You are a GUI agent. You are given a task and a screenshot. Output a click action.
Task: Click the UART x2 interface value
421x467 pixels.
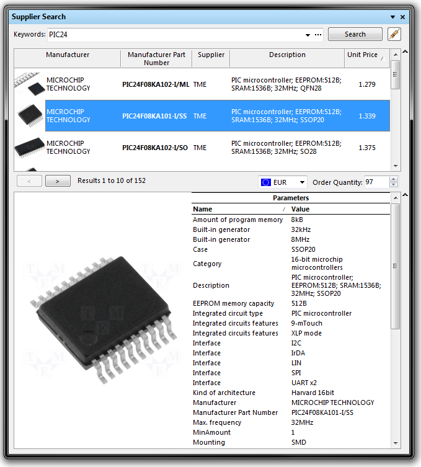(x=304, y=383)
